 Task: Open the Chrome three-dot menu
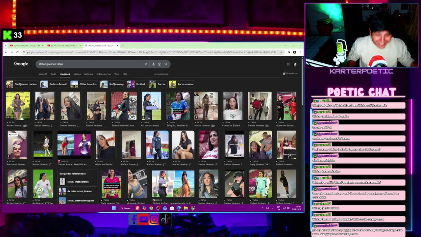300,52
